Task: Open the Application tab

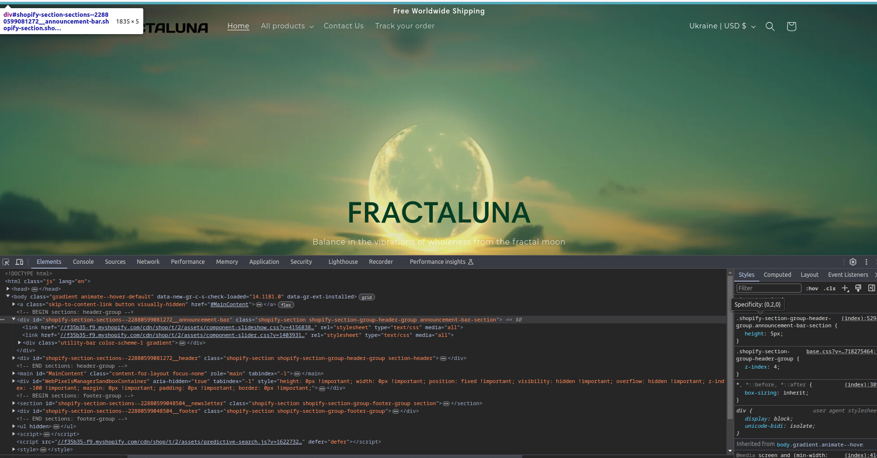Action: [264, 262]
